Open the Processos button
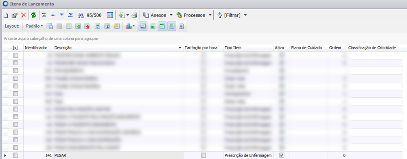 [x=191, y=15]
